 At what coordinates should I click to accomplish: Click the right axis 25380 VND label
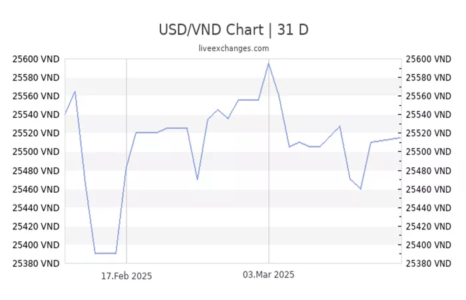coord(429,264)
